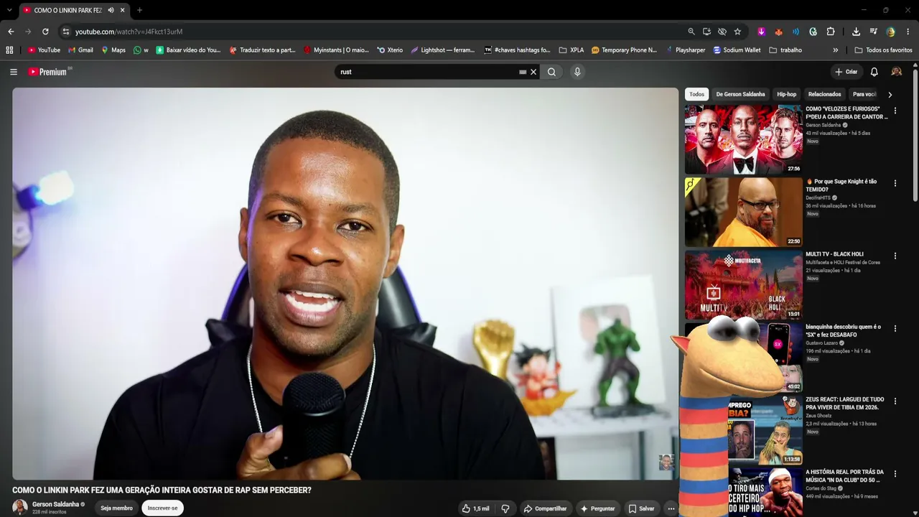
Task: Open the YouTube guide hamburger menu
Action: (x=14, y=72)
